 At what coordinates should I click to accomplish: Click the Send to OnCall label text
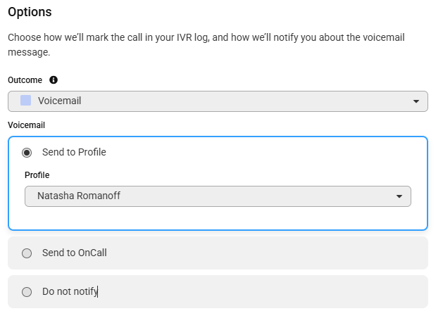[75, 253]
